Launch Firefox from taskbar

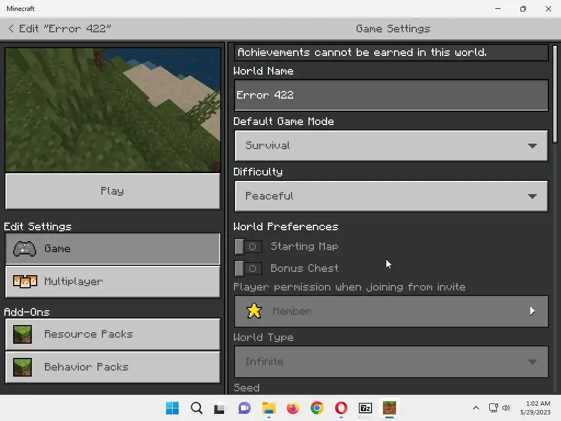[x=293, y=408]
